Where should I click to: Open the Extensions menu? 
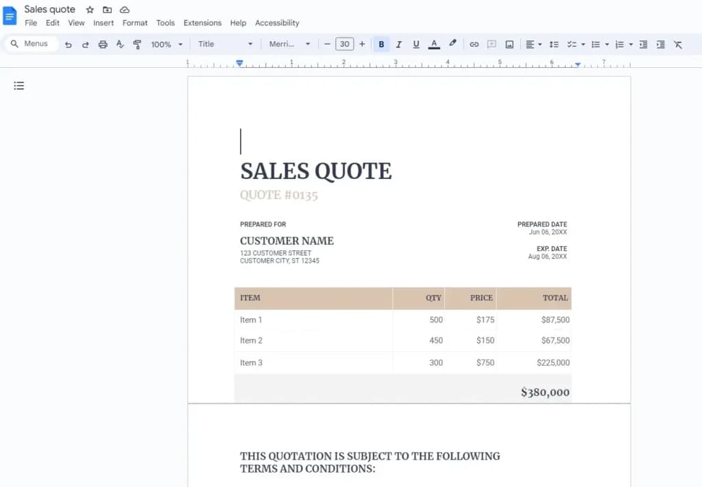click(x=202, y=23)
